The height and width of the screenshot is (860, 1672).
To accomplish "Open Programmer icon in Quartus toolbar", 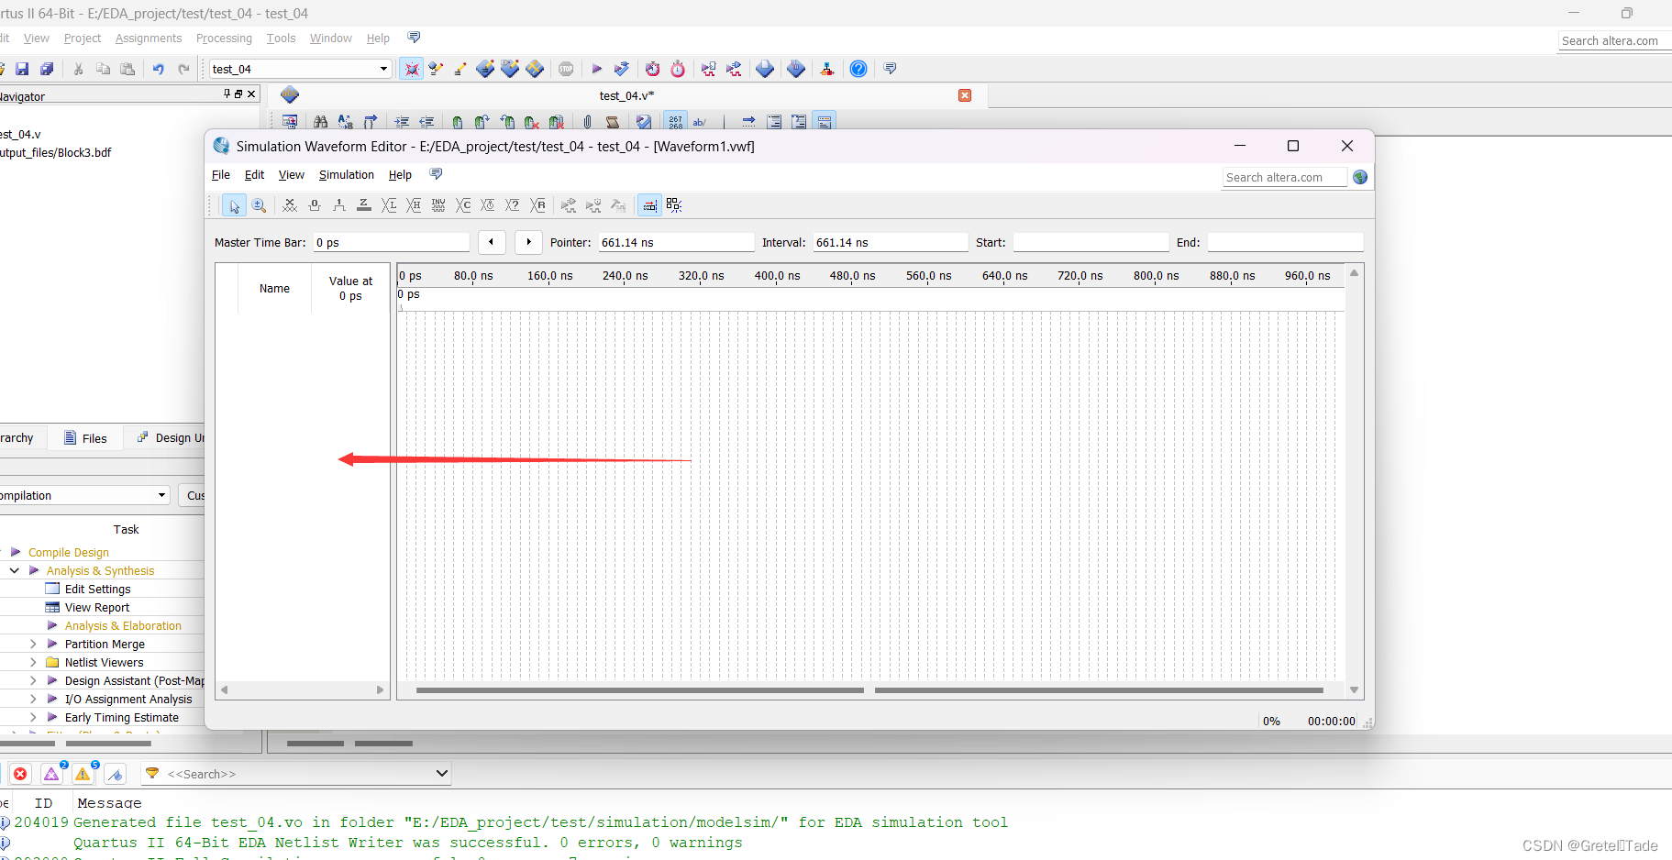I will click(796, 69).
